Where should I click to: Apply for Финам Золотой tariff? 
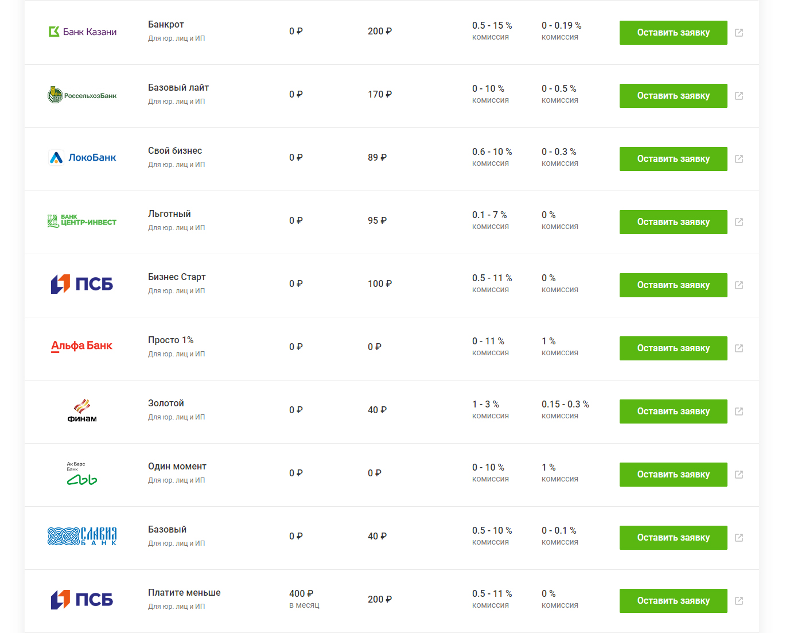coord(673,411)
